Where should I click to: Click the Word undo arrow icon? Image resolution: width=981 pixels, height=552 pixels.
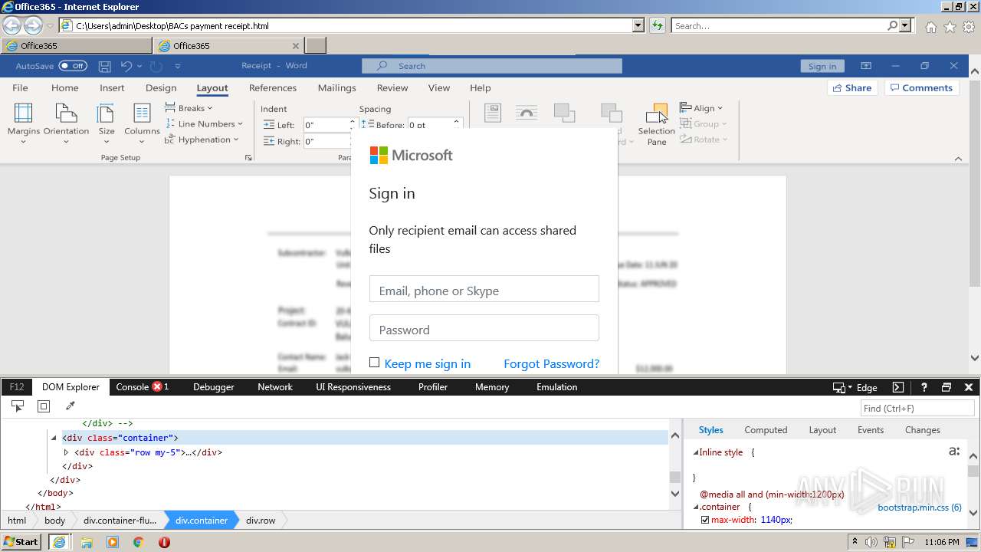click(126, 66)
